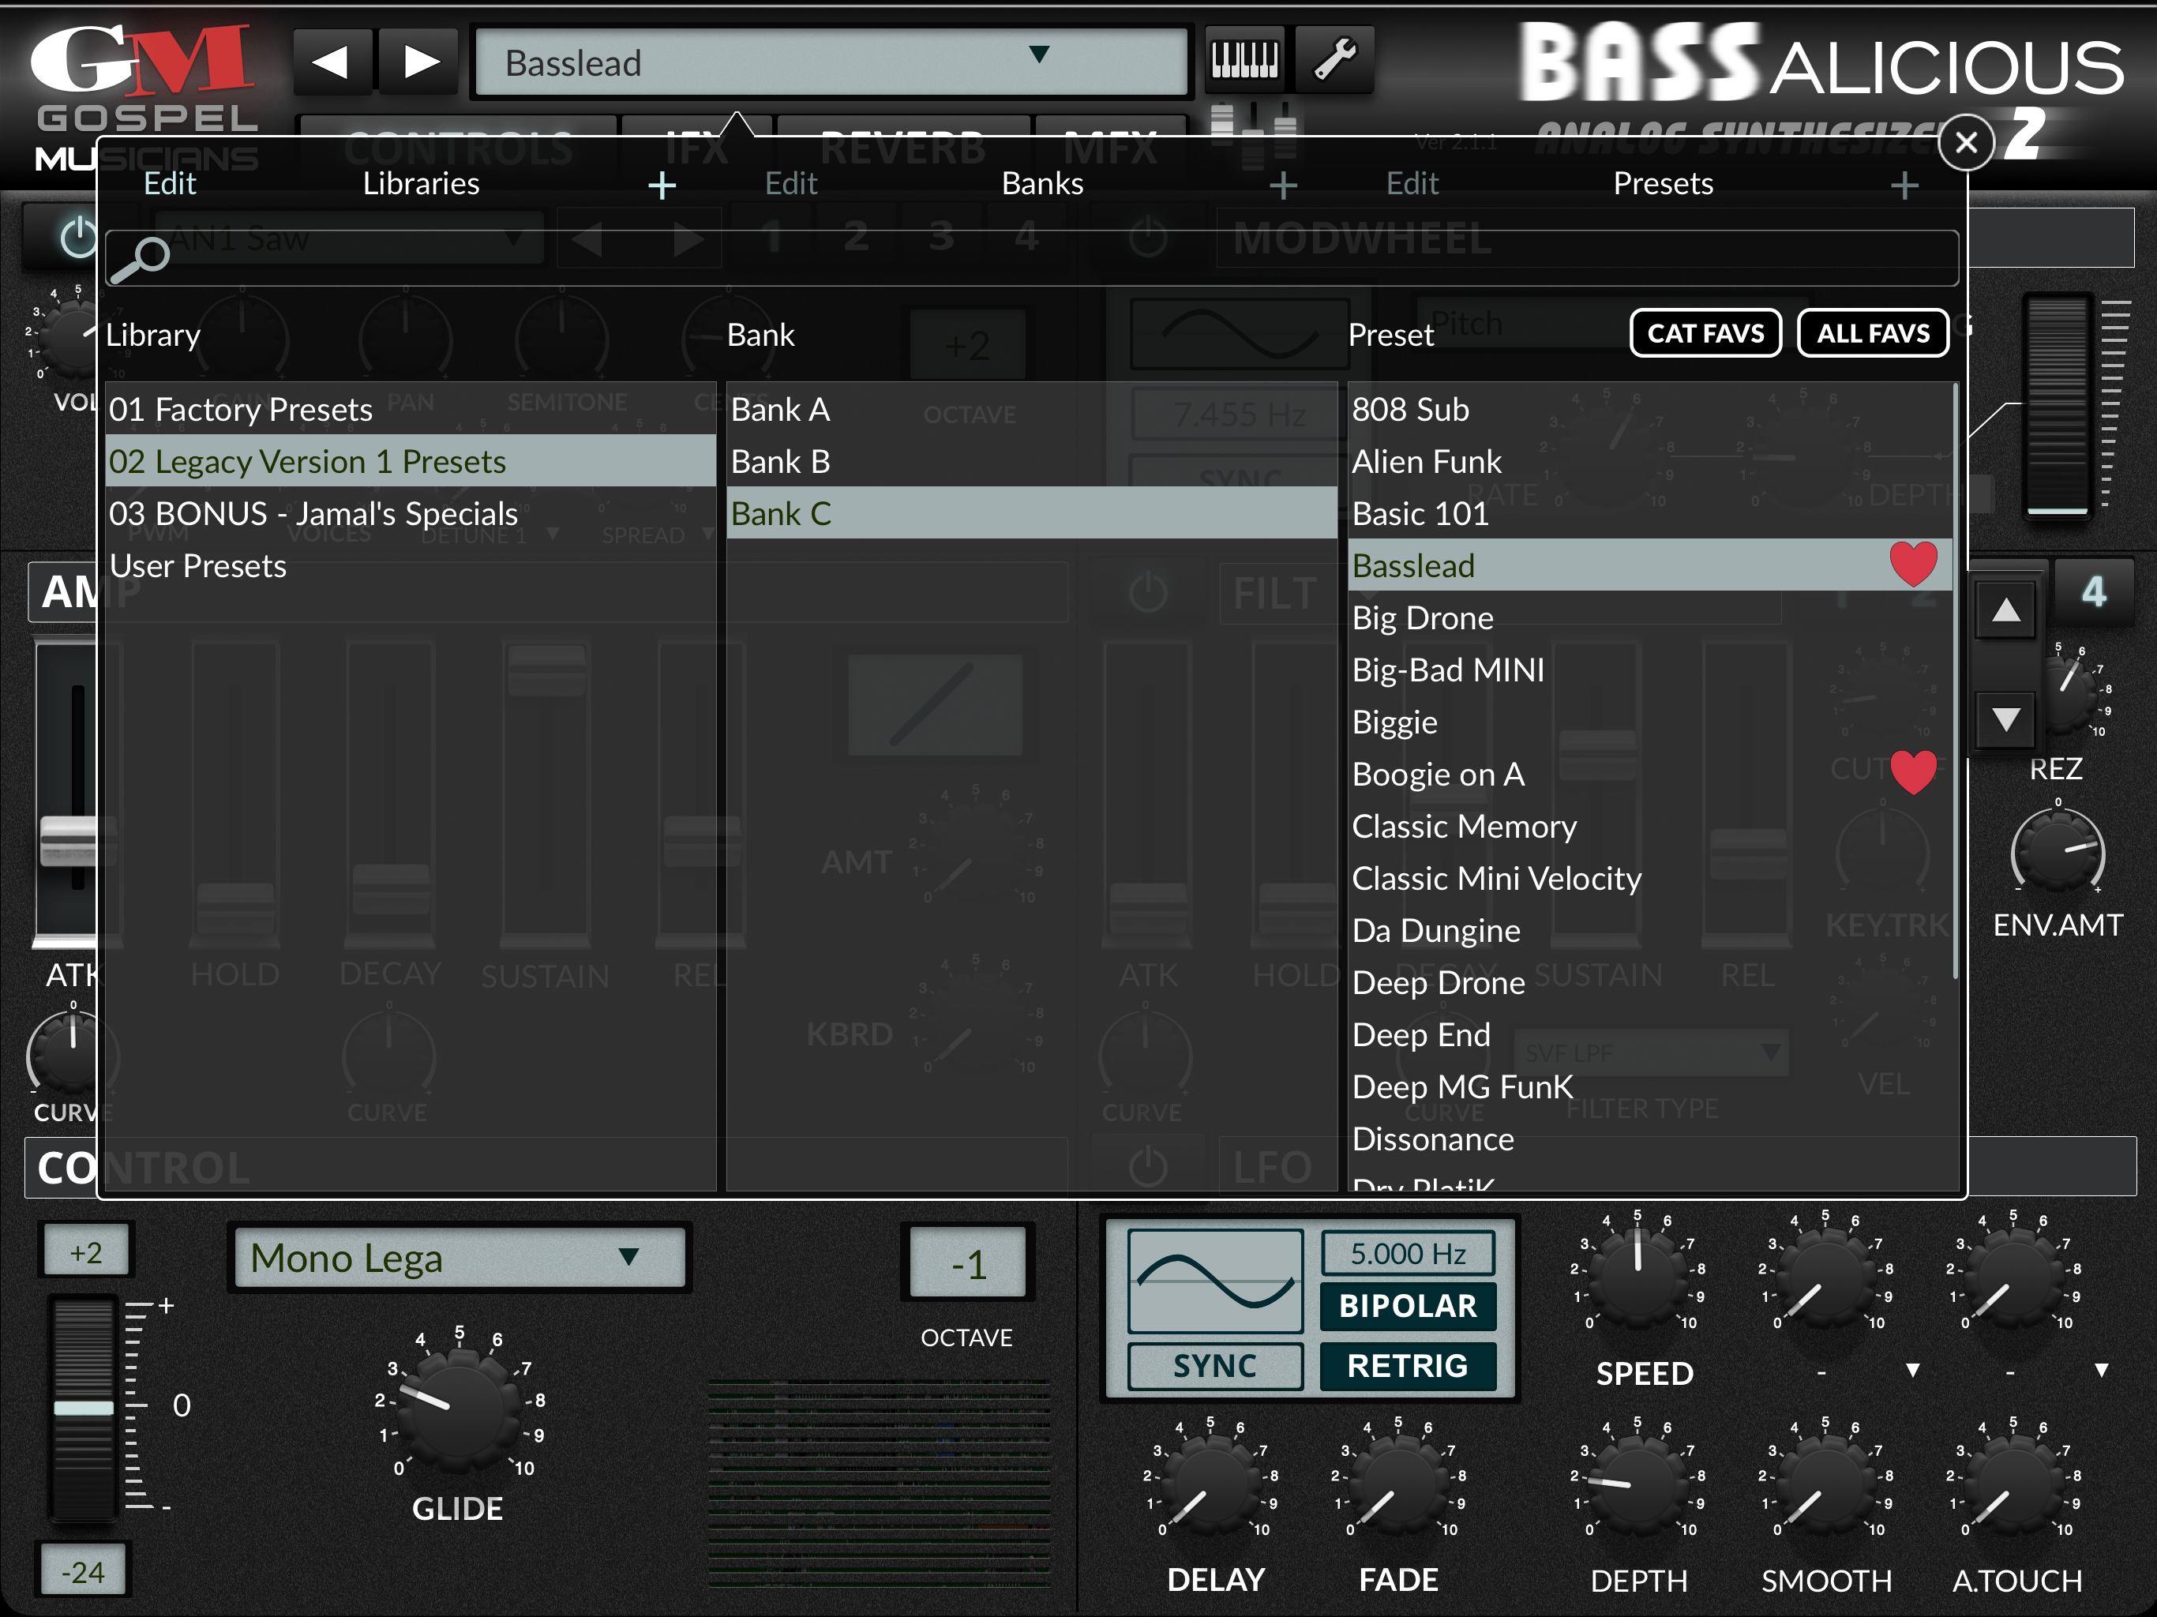
Task: Click the next preset arrow button
Action: (x=419, y=62)
